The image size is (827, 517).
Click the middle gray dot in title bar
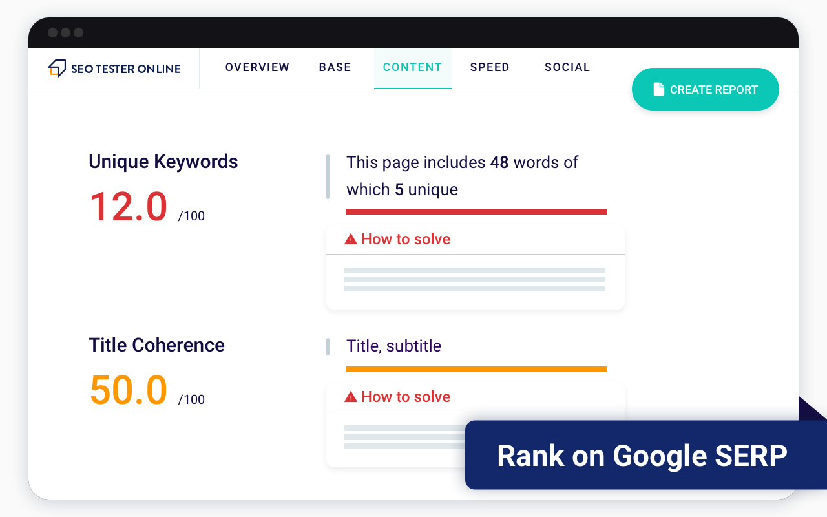[x=64, y=32]
